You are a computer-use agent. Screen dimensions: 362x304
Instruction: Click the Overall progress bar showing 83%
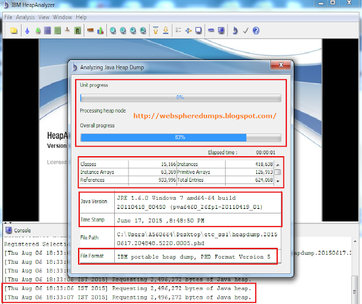[x=180, y=138]
